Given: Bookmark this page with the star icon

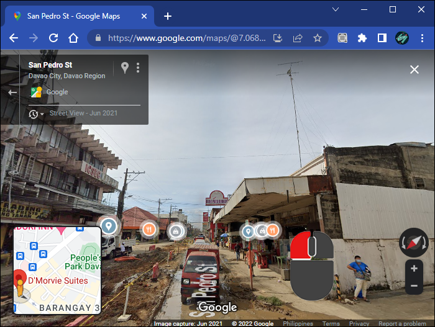Looking at the screenshot, I should (318, 38).
